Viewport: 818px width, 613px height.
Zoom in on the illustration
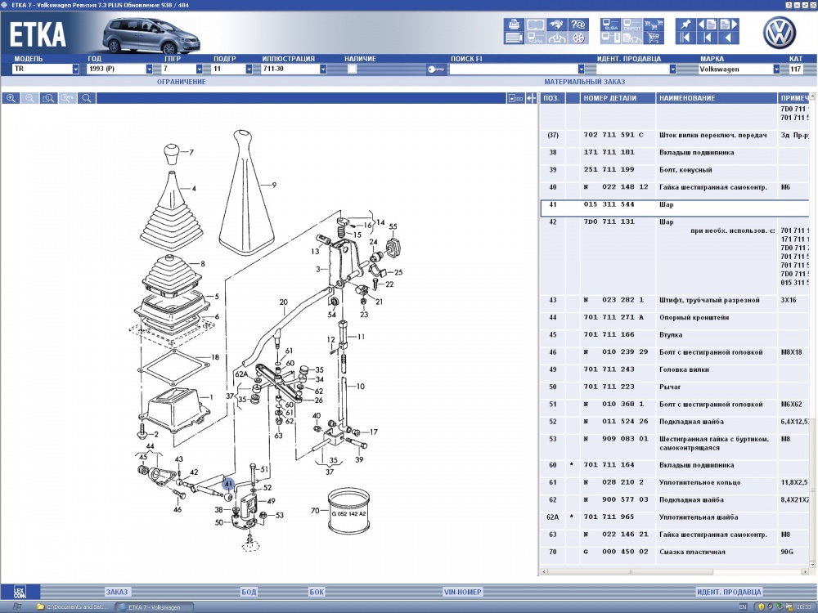tap(11, 98)
